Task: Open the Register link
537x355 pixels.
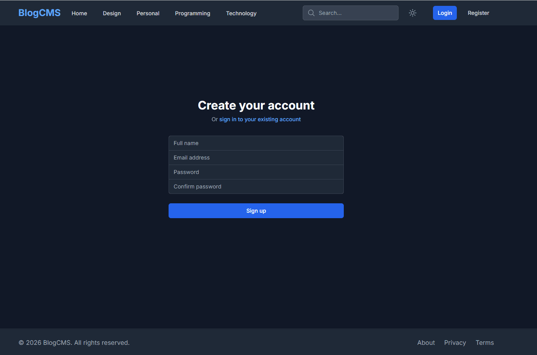Action: click(x=478, y=13)
